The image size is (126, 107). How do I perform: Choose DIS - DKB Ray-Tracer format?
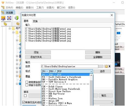[x=65, y=94]
